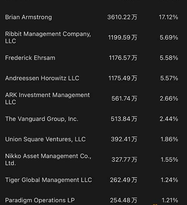The width and height of the screenshot is (187, 205).
Task: Open The Vanguard Group, Inc. entry
Action: [41, 119]
